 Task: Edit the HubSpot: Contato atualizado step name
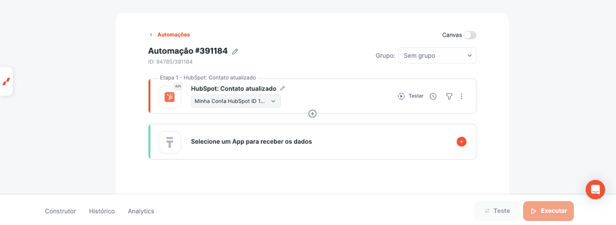pos(282,88)
